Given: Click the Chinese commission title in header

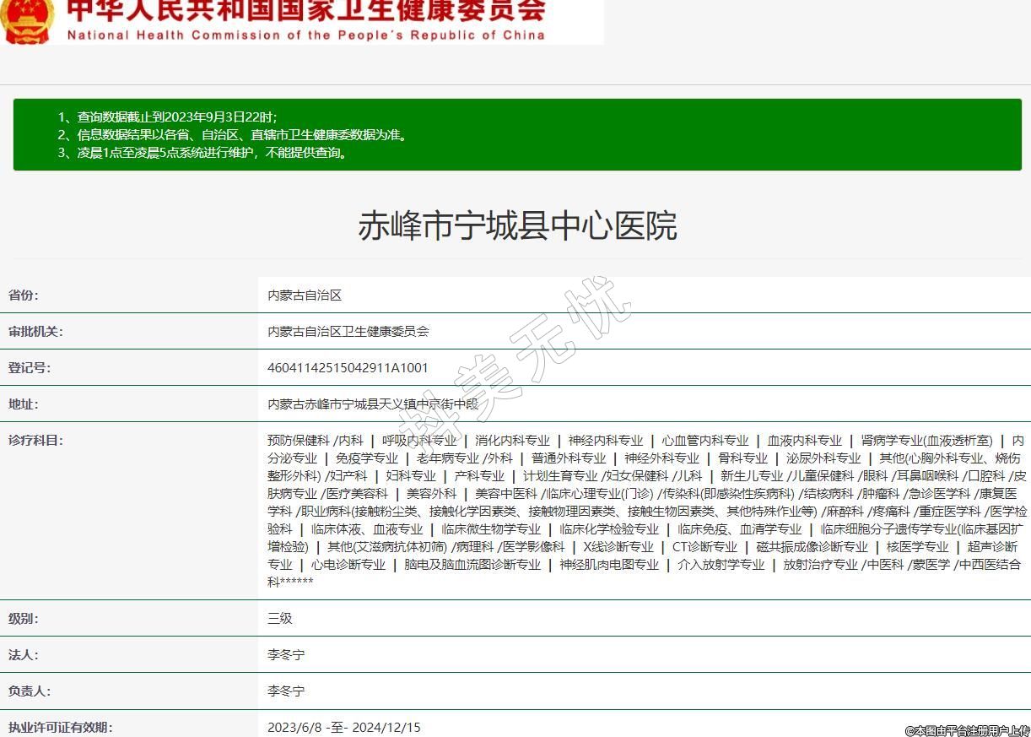Looking at the screenshot, I should 305,10.
